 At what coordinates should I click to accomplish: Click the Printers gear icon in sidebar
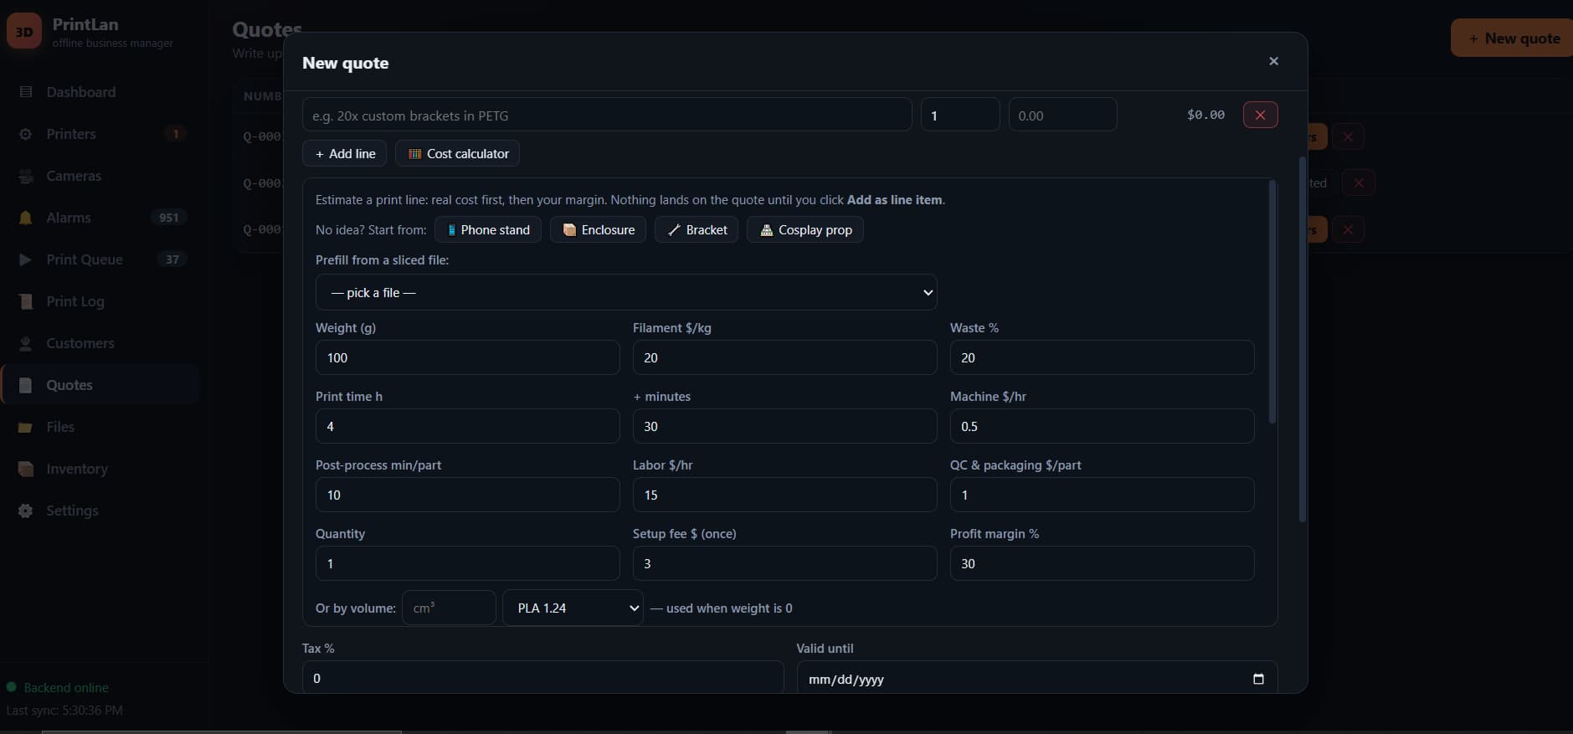coord(26,134)
